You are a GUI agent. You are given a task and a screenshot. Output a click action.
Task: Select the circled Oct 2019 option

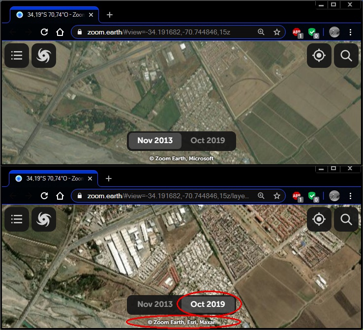pyautogui.click(x=208, y=304)
